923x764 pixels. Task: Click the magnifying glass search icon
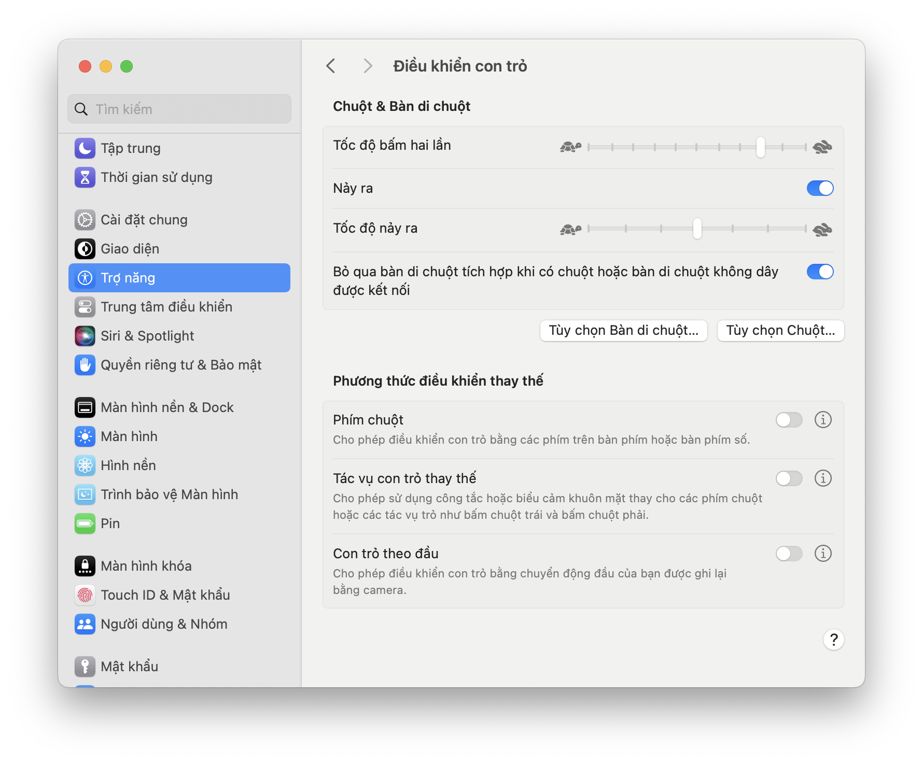tap(81, 109)
